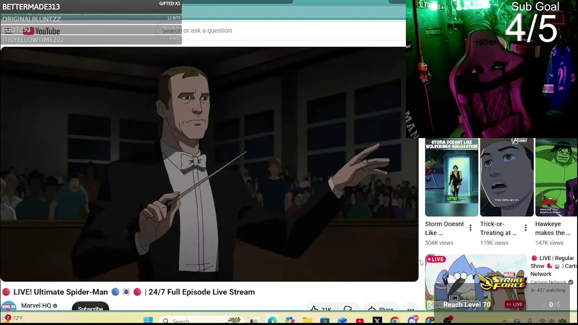Click the 'LIVE | Regular Show' video title
578x325 pixels.
[x=554, y=266]
